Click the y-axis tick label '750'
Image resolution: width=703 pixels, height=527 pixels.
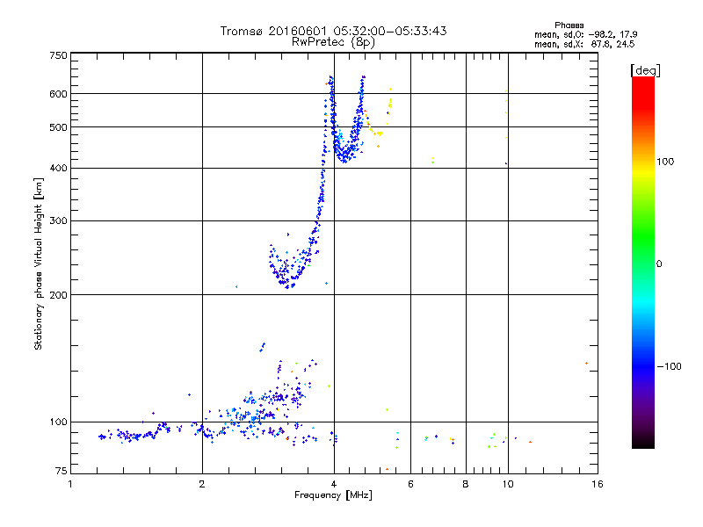point(58,55)
